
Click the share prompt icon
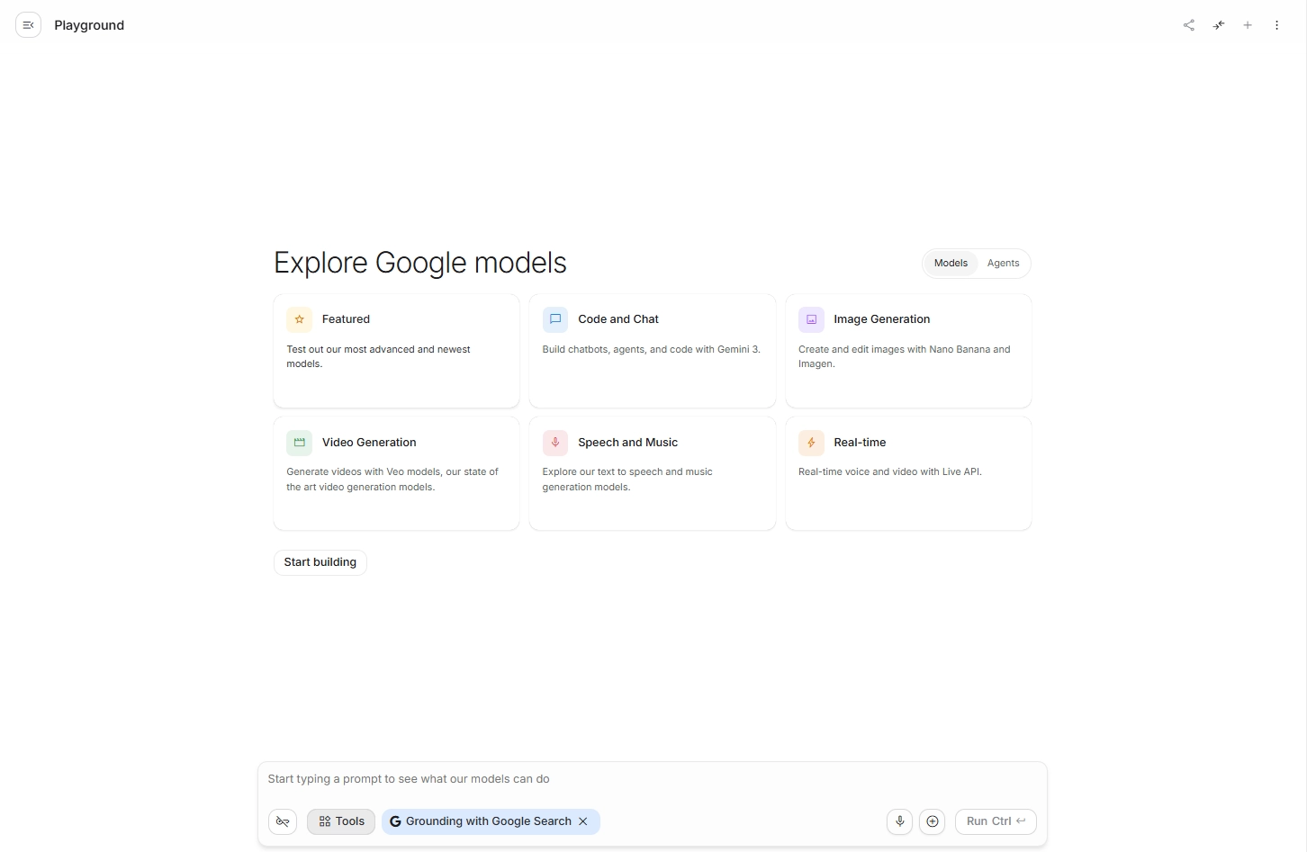[1189, 25]
